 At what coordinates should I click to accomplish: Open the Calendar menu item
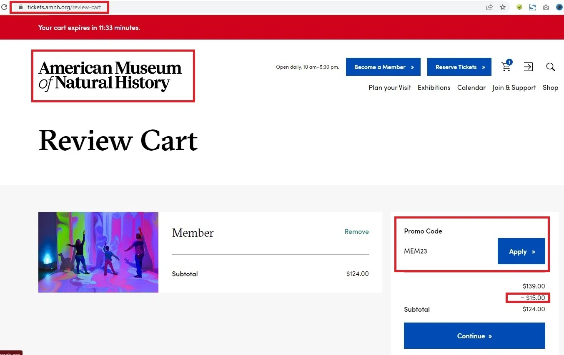(471, 88)
